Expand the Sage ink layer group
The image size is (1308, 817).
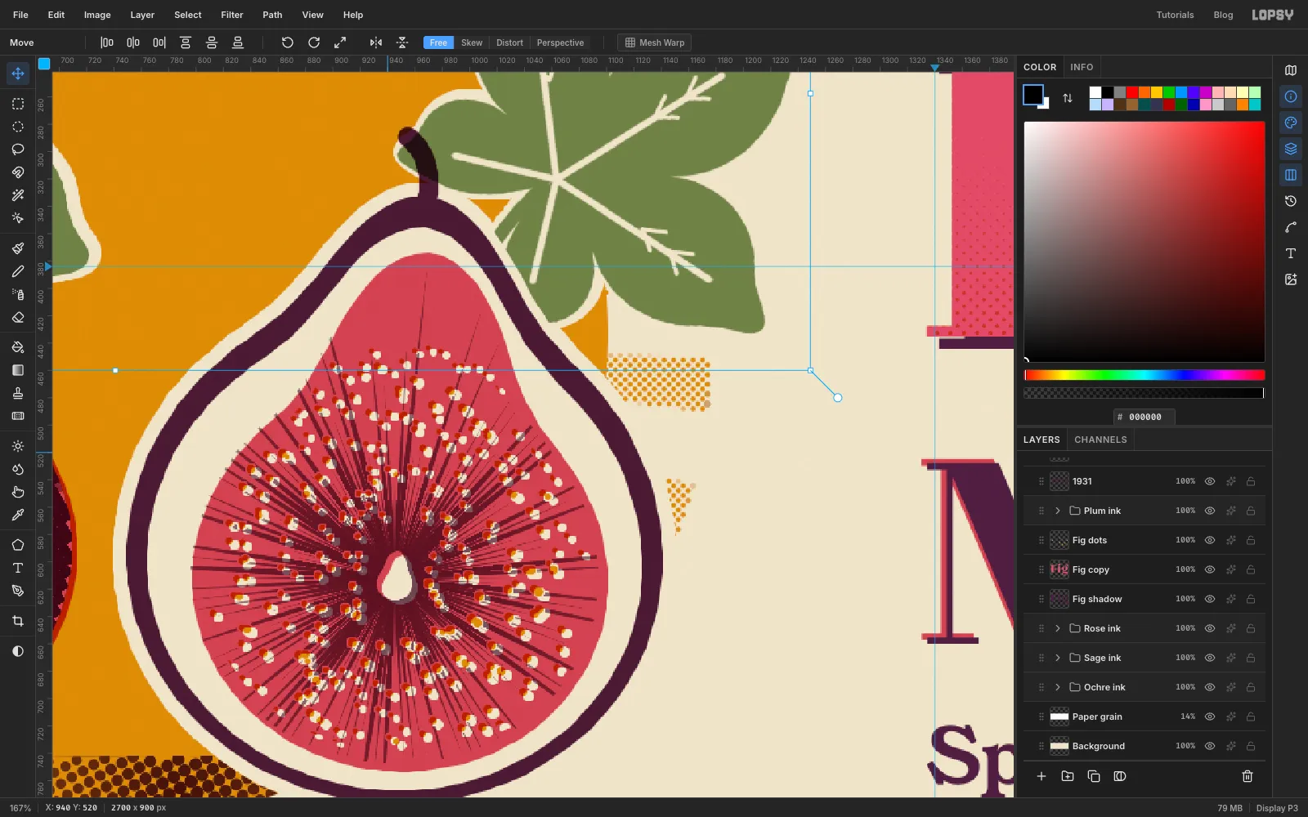[x=1058, y=658]
